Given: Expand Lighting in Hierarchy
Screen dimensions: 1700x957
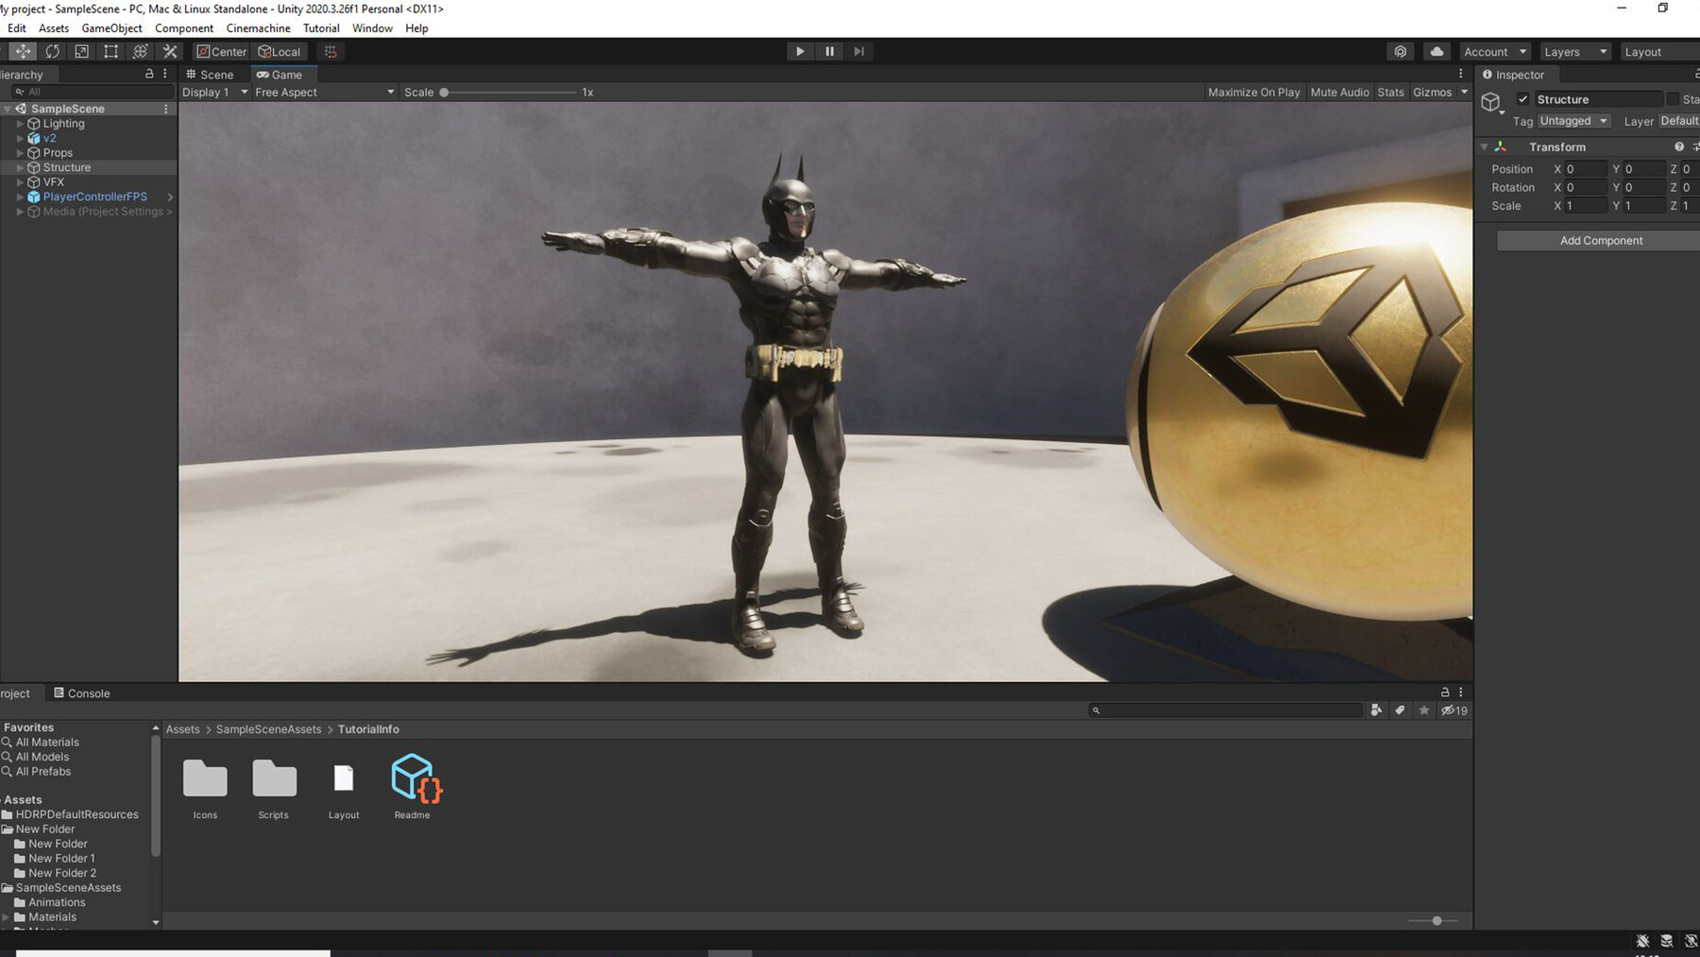Looking at the screenshot, I should point(20,124).
